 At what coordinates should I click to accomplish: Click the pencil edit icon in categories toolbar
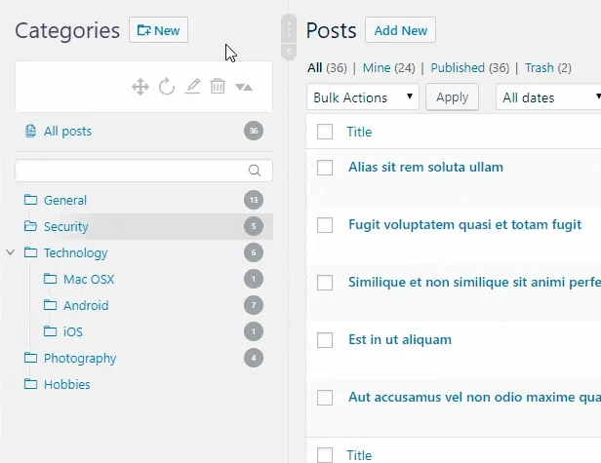(x=192, y=87)
